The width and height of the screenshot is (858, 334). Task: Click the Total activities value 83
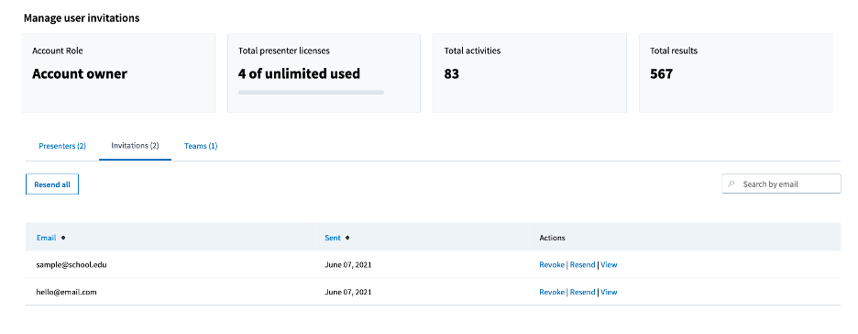coord(451,74)
